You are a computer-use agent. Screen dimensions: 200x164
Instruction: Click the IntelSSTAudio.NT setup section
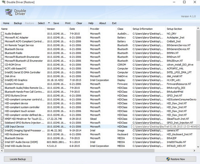coord(176,142)
